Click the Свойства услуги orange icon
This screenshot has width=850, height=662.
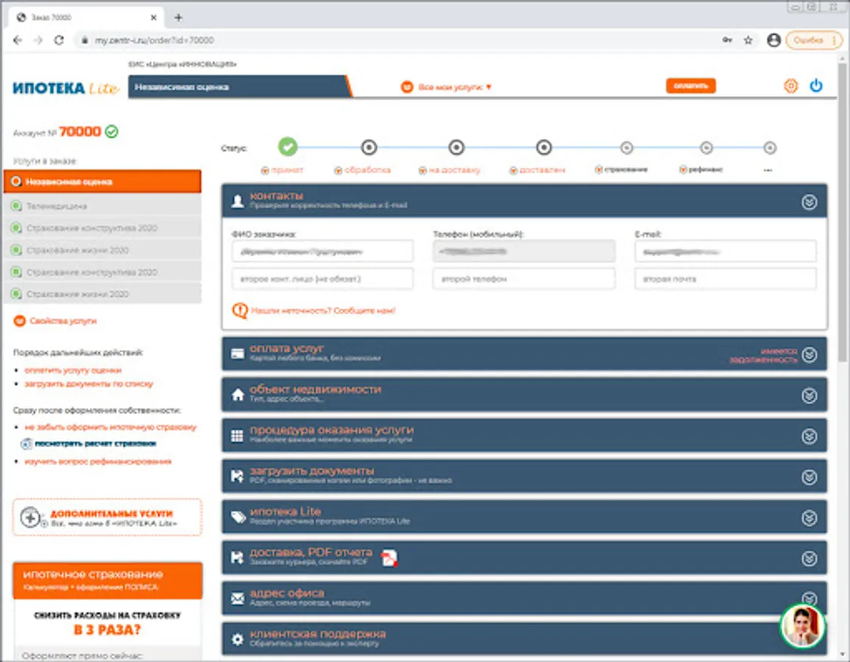(x=20, y=321)
